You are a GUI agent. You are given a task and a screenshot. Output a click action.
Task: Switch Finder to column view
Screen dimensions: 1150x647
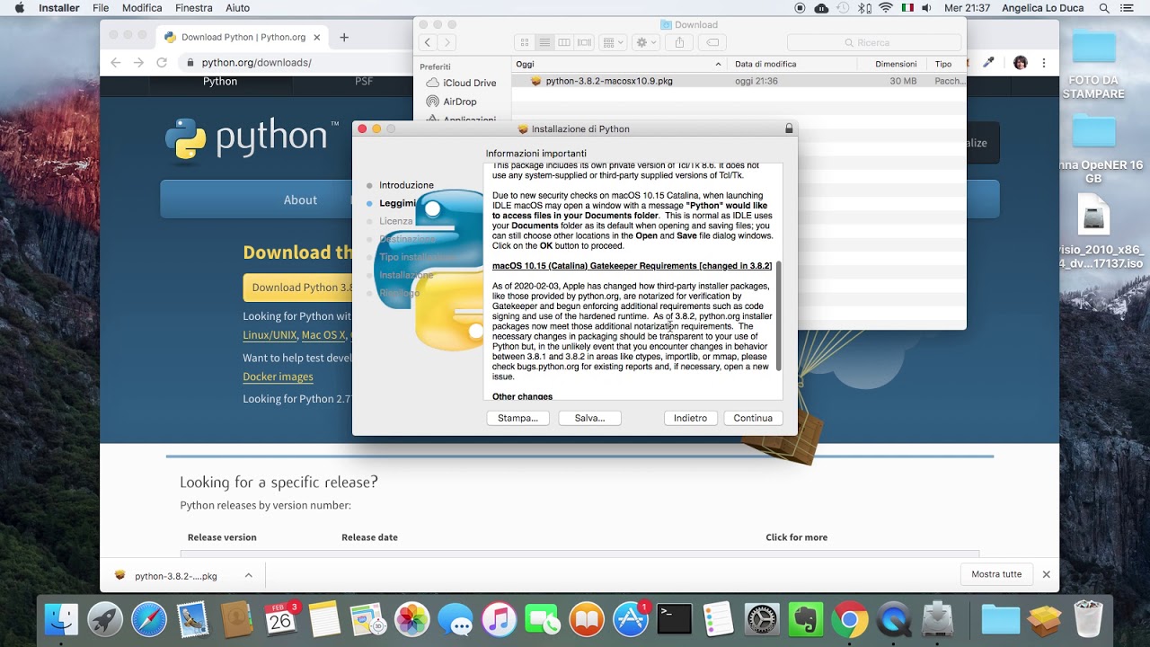point(564,42)
